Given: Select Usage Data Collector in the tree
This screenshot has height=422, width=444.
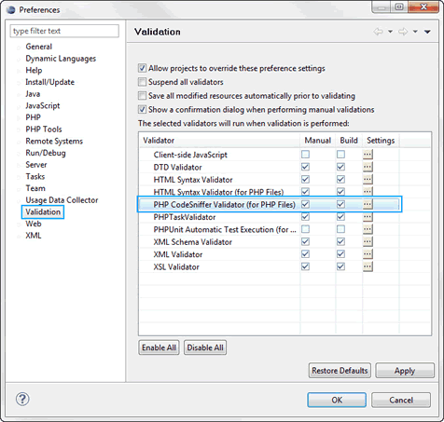Looking at the screenshot, I should [62, 200].
